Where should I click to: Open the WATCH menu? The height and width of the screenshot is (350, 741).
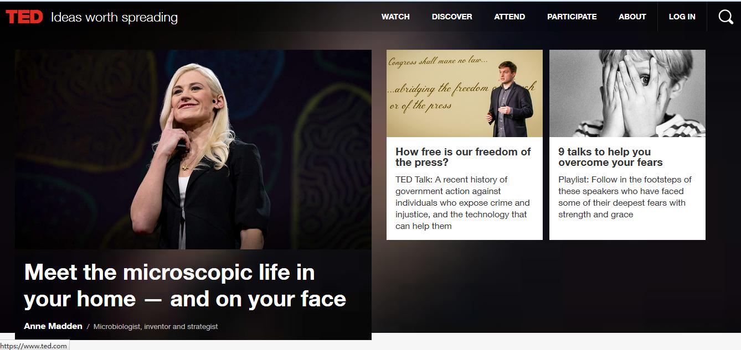coord(395,17)
